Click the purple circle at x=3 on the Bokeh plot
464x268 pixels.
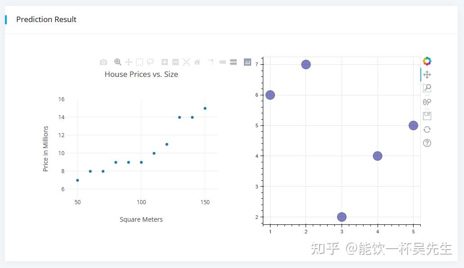point(342,217)
